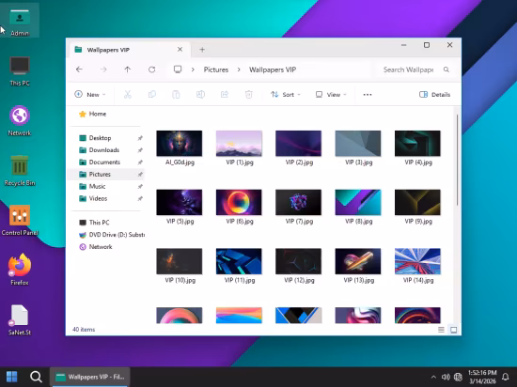Click the Share toolbar icon
The image size is (517, 387).
tap(225, 95)
